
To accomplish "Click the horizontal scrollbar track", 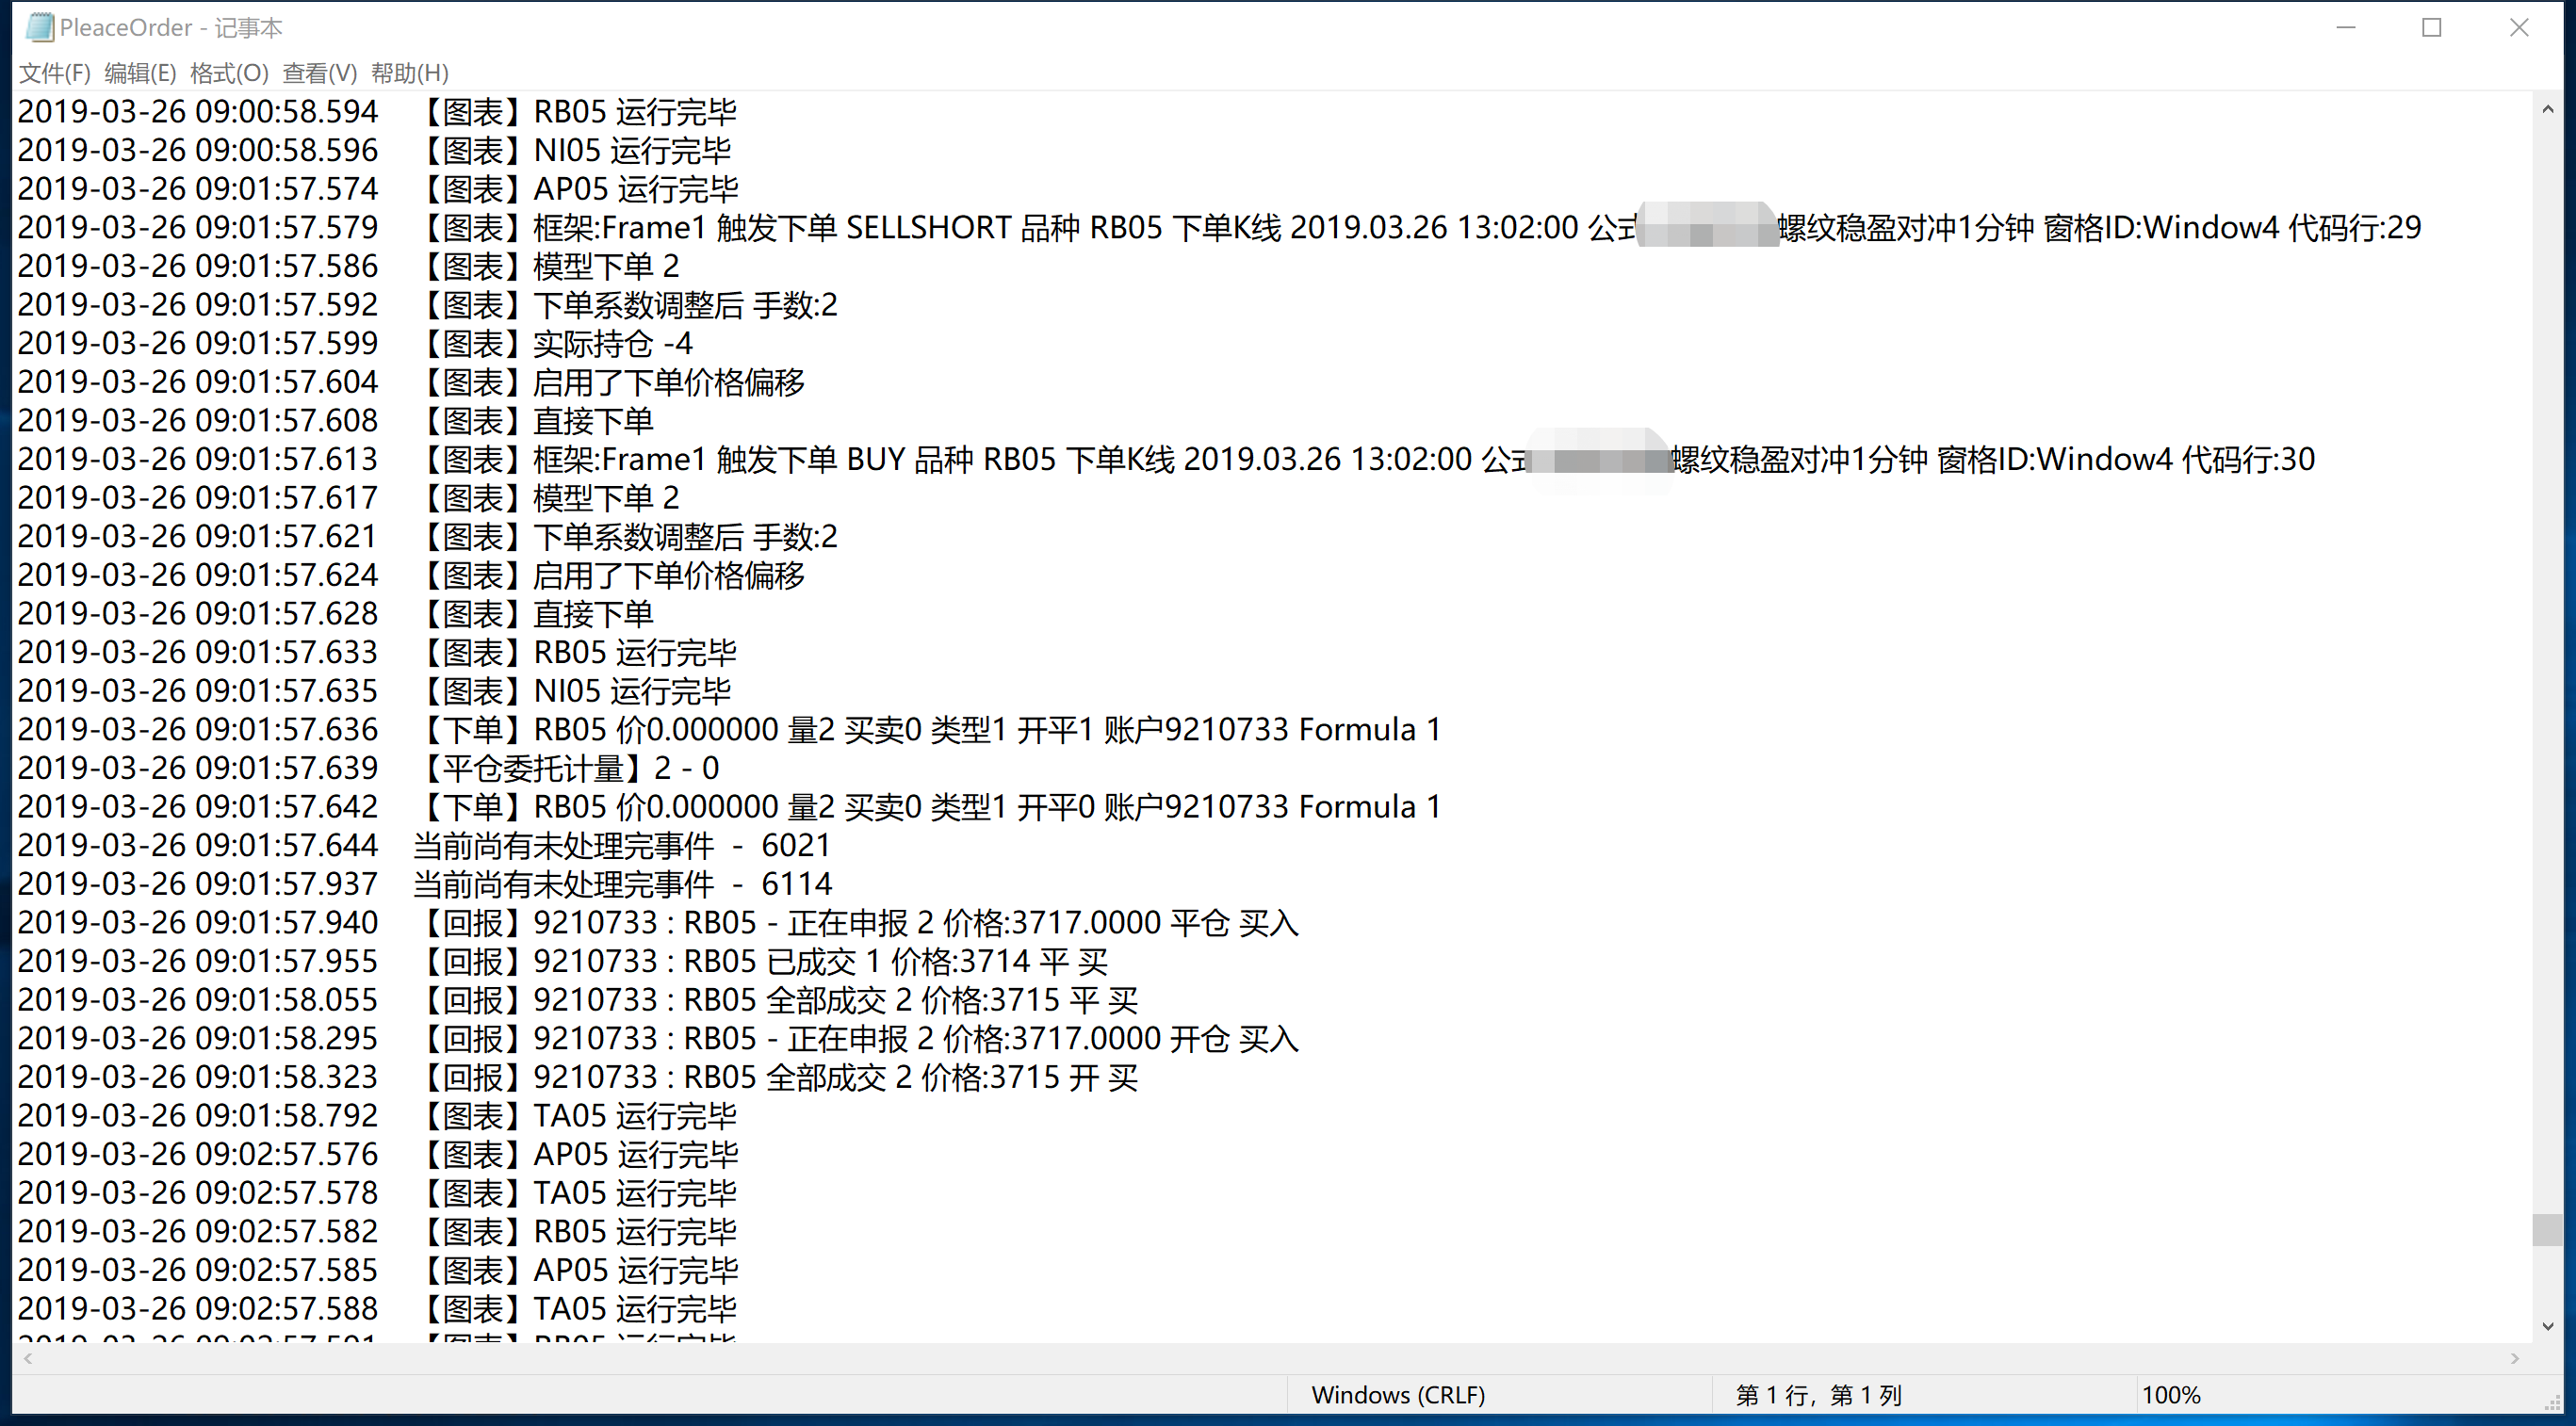I will pos(1270,1358).
